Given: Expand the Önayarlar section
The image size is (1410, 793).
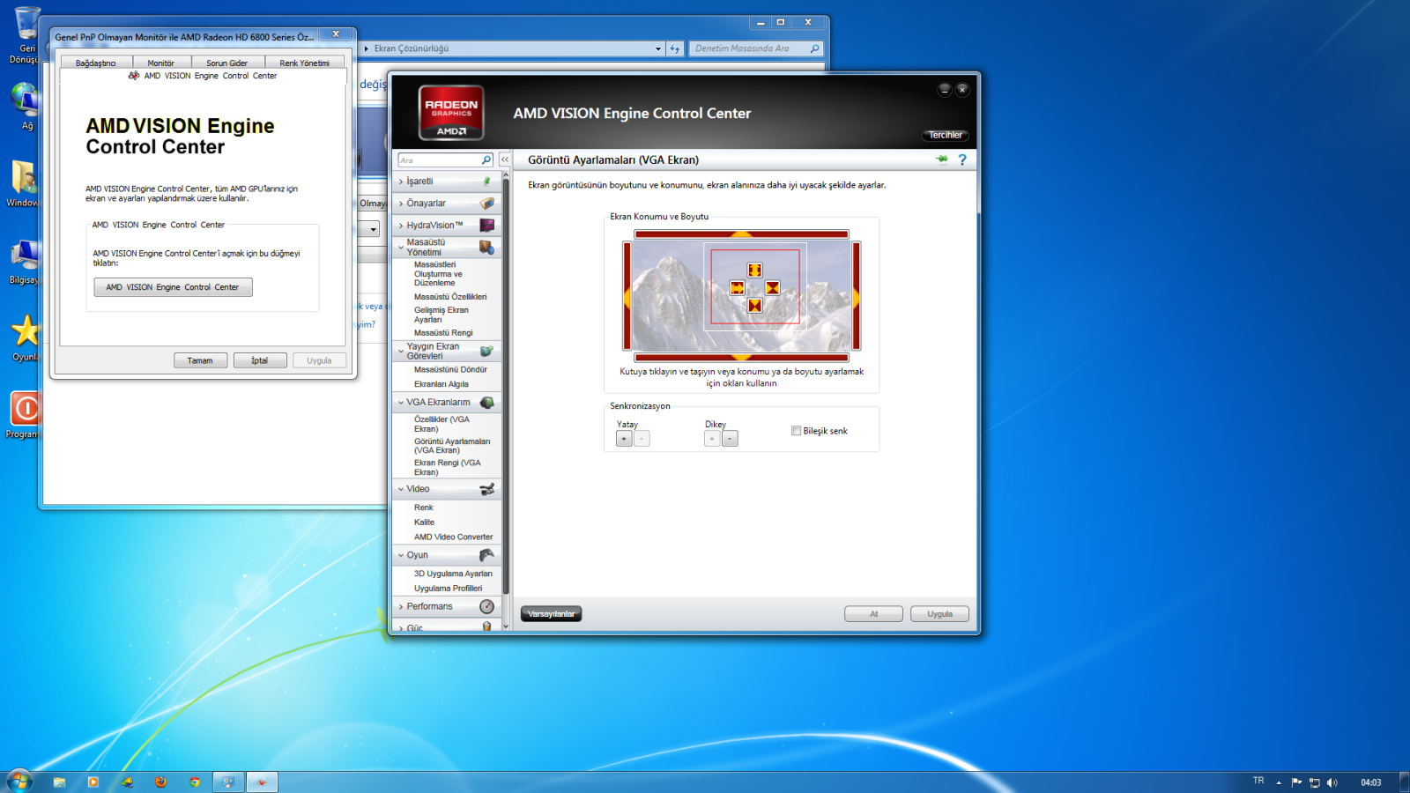Looking at the screenshot, I should click(426, 204).
